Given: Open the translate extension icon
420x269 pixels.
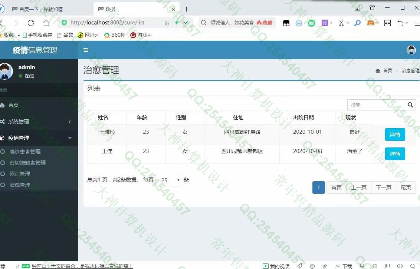Looking at the screenshot, I should click(x=325, y=23).
